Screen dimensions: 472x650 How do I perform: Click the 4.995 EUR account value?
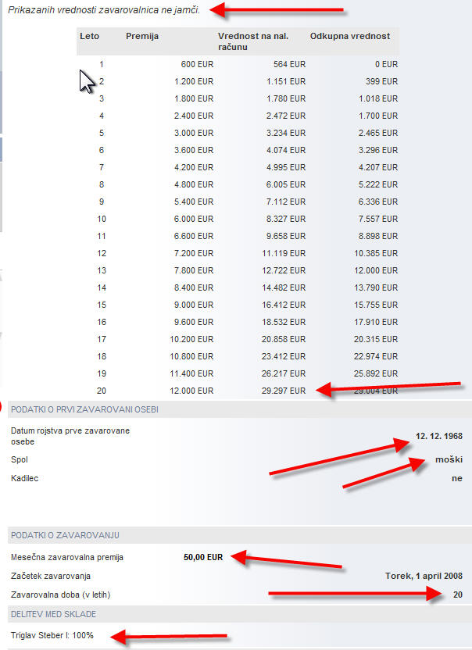pos(286,167)
